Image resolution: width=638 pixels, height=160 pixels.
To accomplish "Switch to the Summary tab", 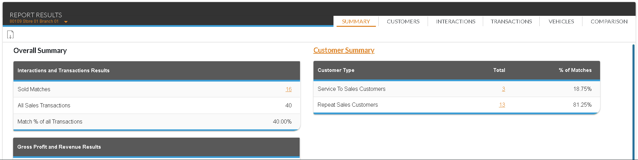I will click(356, 21).
